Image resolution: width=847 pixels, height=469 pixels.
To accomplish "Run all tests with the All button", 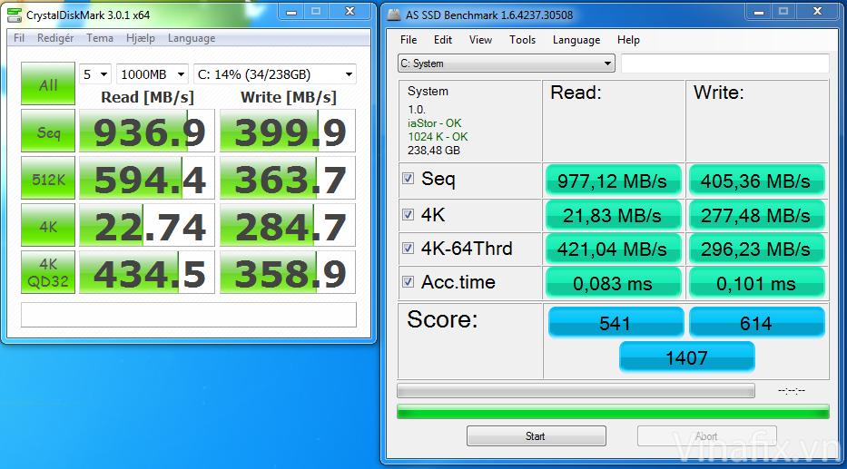I will pyautogui.click(x=48, y=85).
